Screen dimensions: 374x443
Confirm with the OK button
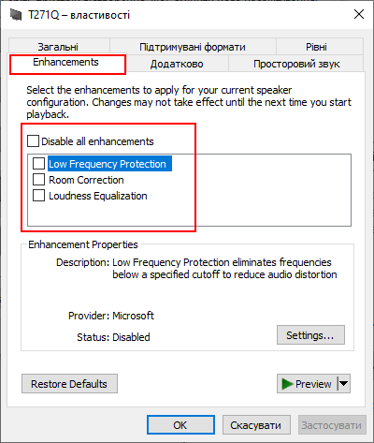(x=180, y=424)
